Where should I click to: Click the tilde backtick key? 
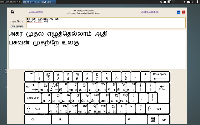[x=29, y=77]
